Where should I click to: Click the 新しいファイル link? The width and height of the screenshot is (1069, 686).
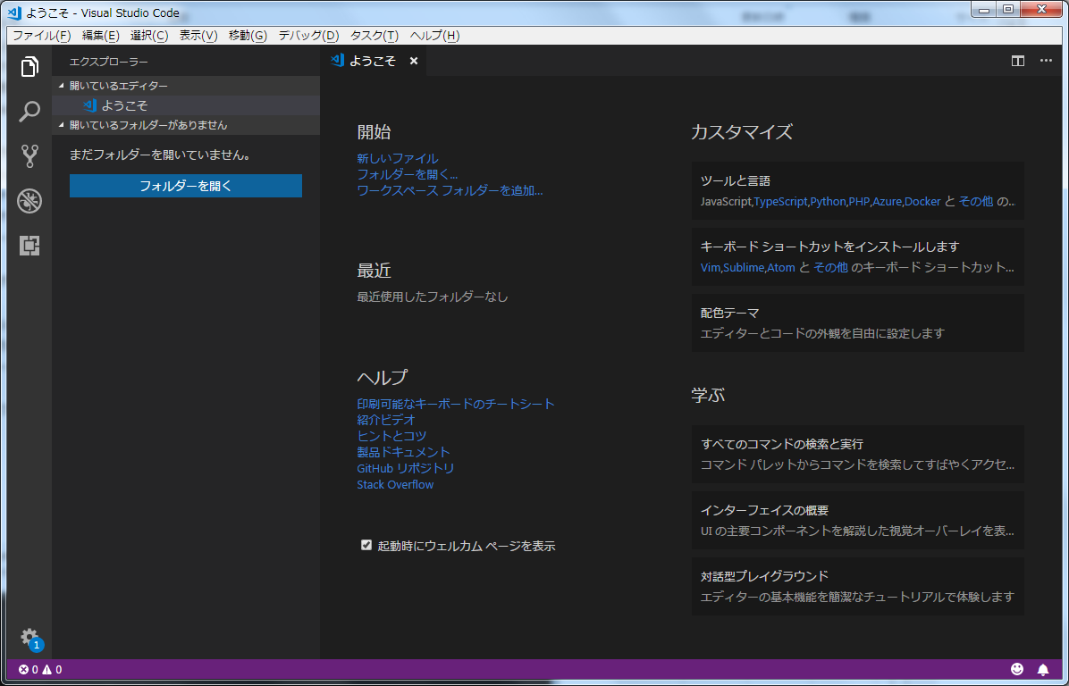tap(397, 158)
